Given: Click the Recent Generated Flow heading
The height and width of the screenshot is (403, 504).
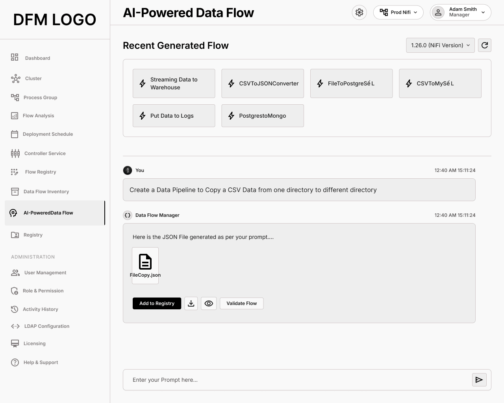Looking at the screenshot, I should tap(176, 45).
